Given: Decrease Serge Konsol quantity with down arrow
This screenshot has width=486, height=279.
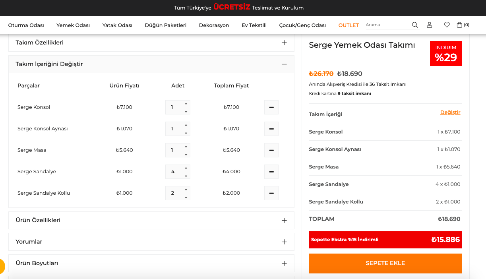Looking at the screenshot, I should coord(186,112).
